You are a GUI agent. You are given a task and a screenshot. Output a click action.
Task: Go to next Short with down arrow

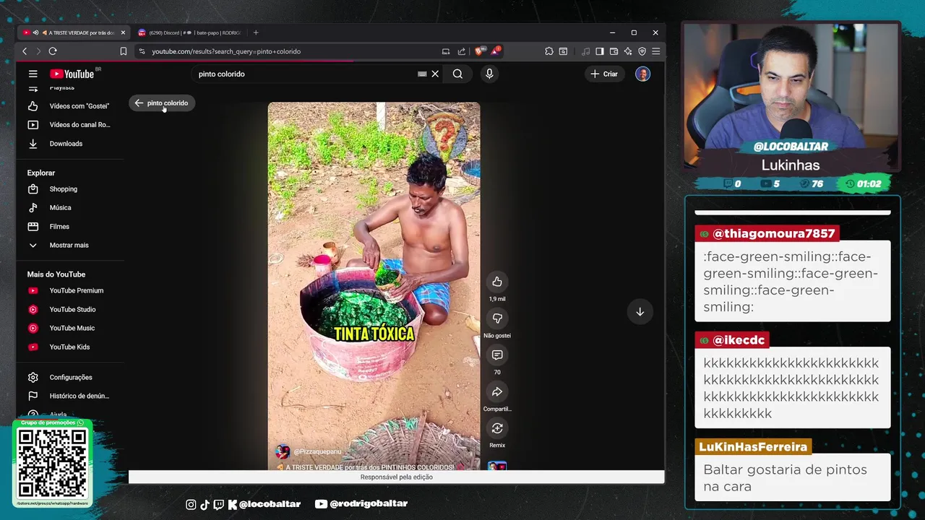(640, 311)
